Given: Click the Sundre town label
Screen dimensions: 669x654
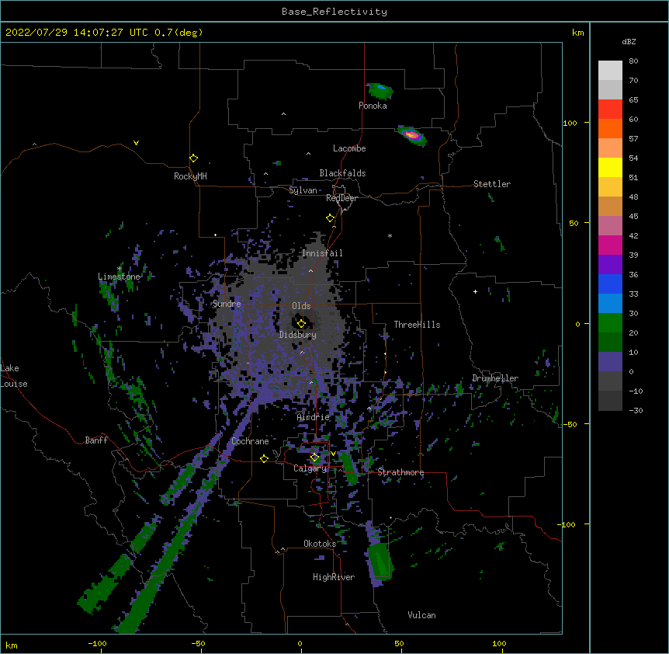Looking at the screenshot, I should coord(227,304).
